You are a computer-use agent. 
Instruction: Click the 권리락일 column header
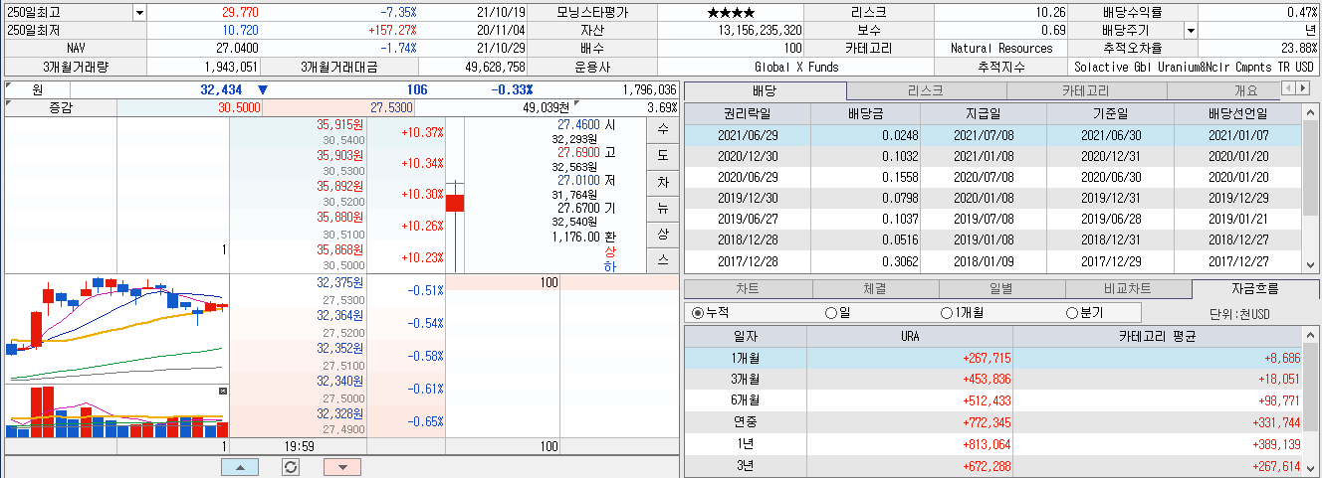pyautogui.click(x=748, y=114)
